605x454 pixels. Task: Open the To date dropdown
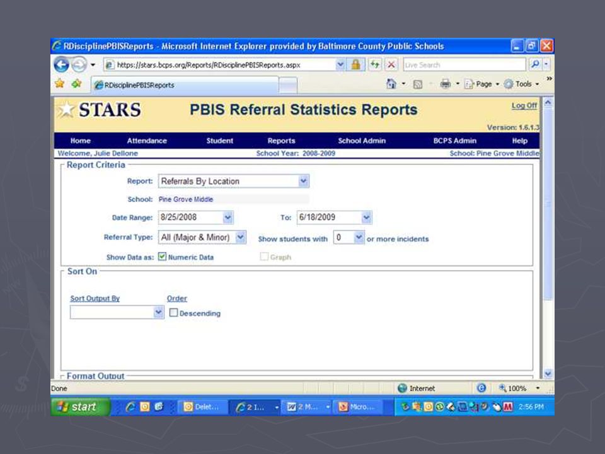point(366,218)
